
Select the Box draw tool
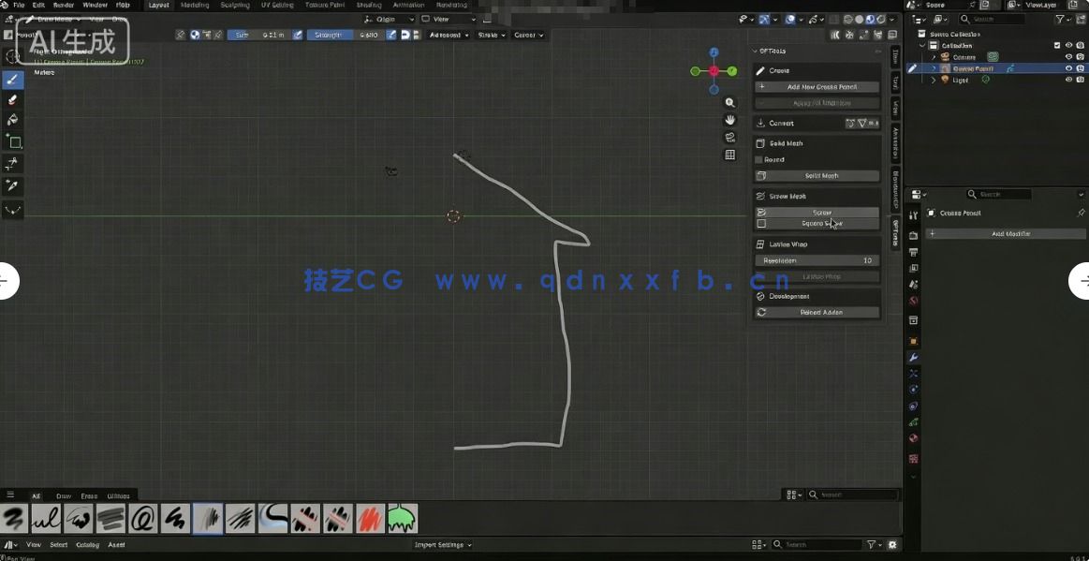click(x=12, y=141)
